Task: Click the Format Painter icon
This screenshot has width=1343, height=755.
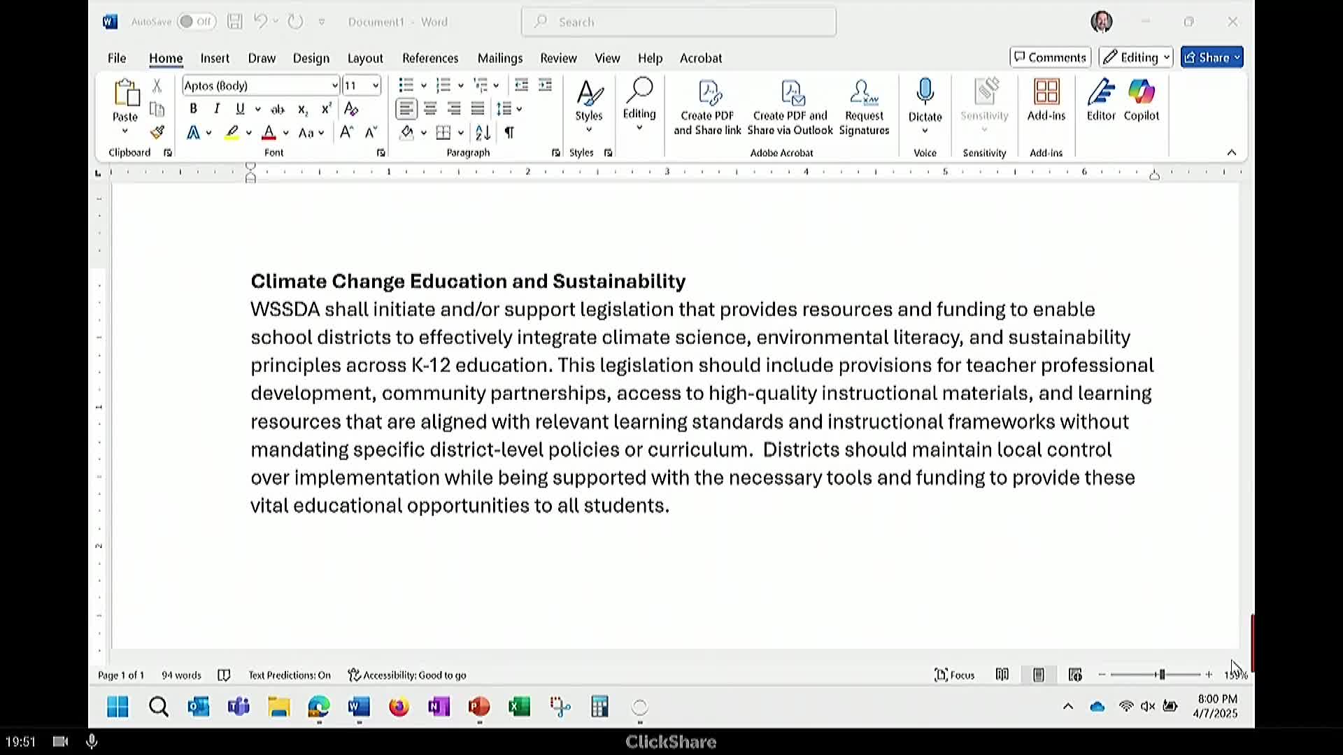Action: [157, 132]
